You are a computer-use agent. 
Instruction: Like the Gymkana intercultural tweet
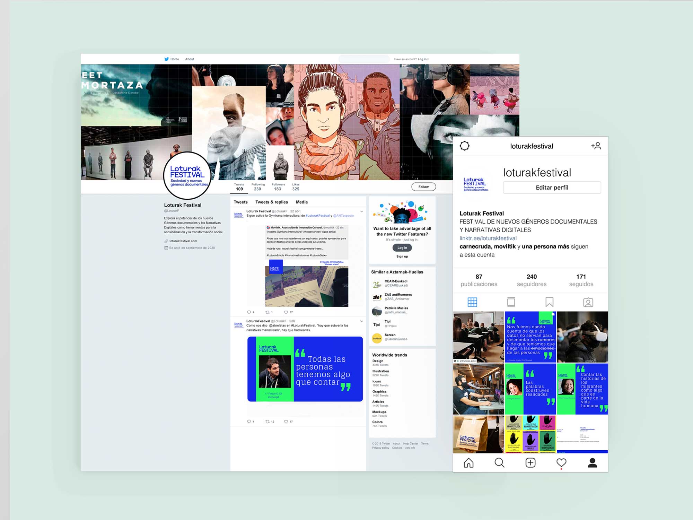click(x=286, y=312)
